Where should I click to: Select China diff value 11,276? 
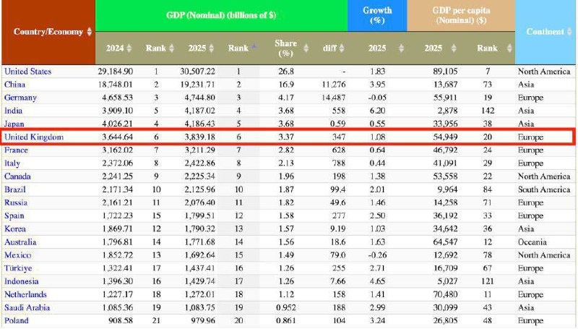pos(334,85)
